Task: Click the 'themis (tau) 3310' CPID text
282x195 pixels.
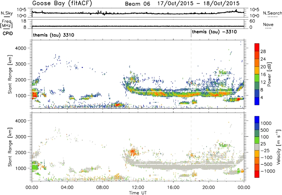Action: (x=54, y=35)
